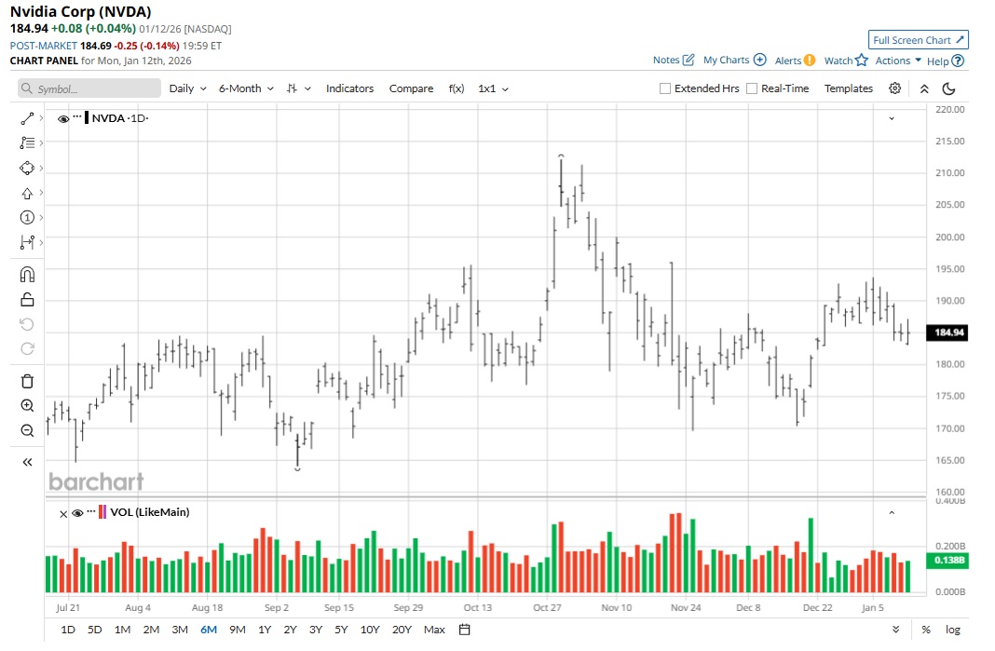Open VOL indicator more options dots

point(91,510)
